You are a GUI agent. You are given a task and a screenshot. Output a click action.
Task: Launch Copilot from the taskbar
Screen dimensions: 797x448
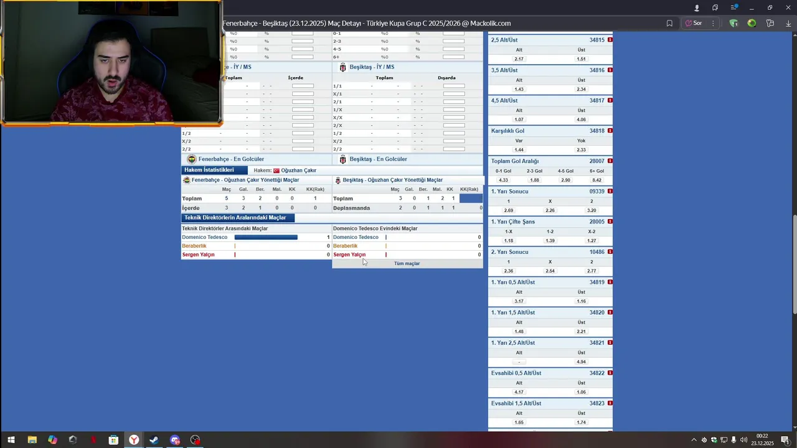coord(52,440)
